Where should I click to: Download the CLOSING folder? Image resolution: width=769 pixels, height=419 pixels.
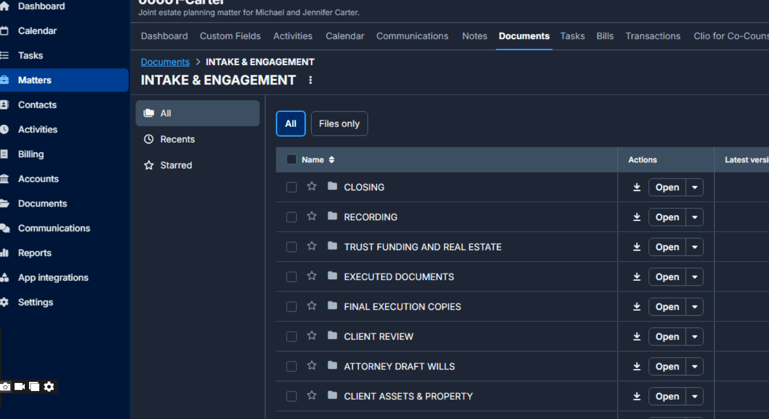point(637,187)
